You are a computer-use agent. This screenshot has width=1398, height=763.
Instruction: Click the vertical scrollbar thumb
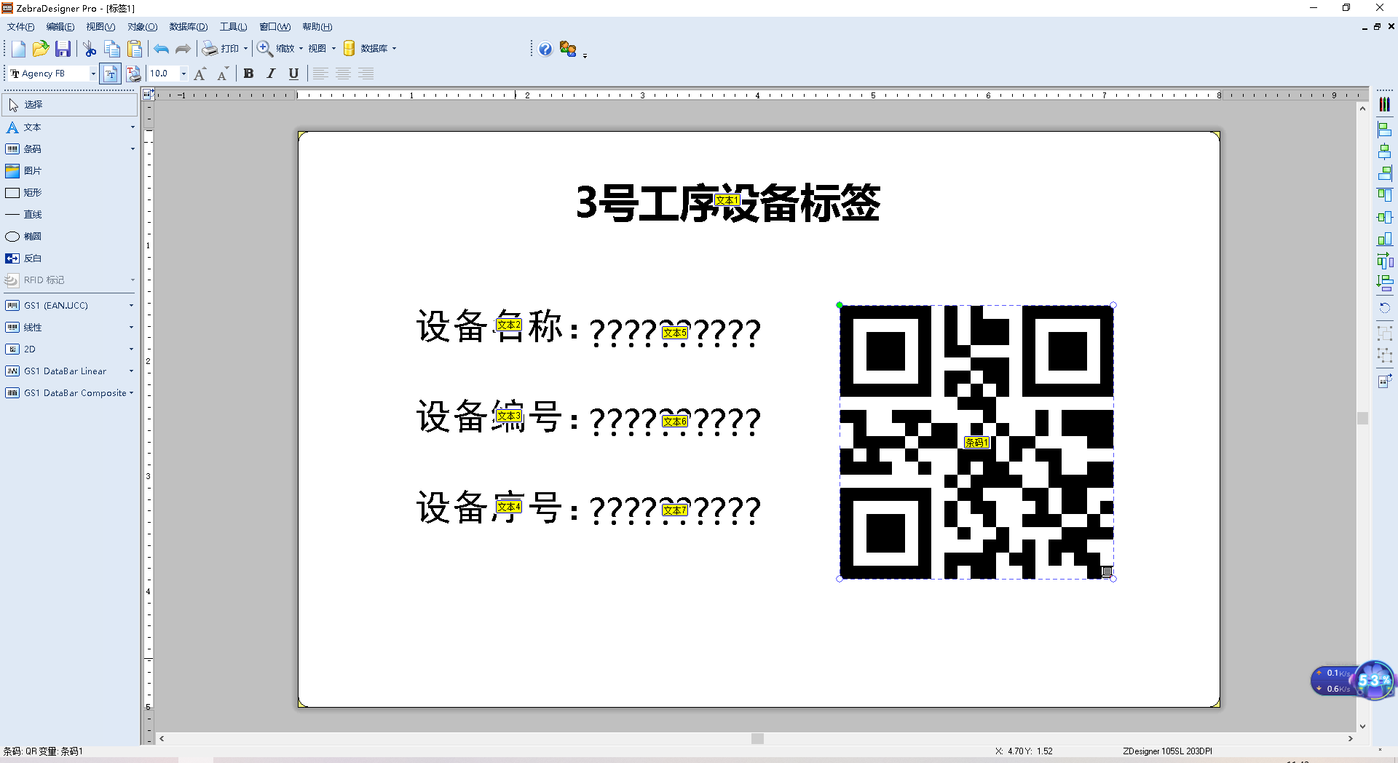click(1362, 418)
